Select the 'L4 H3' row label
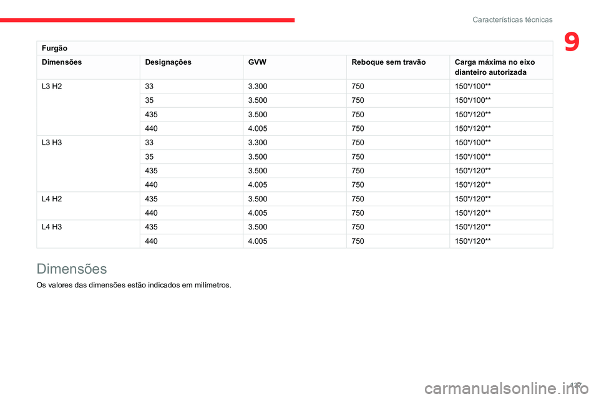The height and width of the screenshot is (399, 599). pyautogui.click(x=52, y=227)
